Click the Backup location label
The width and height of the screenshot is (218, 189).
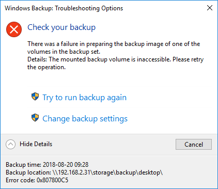tap(28, 172)
